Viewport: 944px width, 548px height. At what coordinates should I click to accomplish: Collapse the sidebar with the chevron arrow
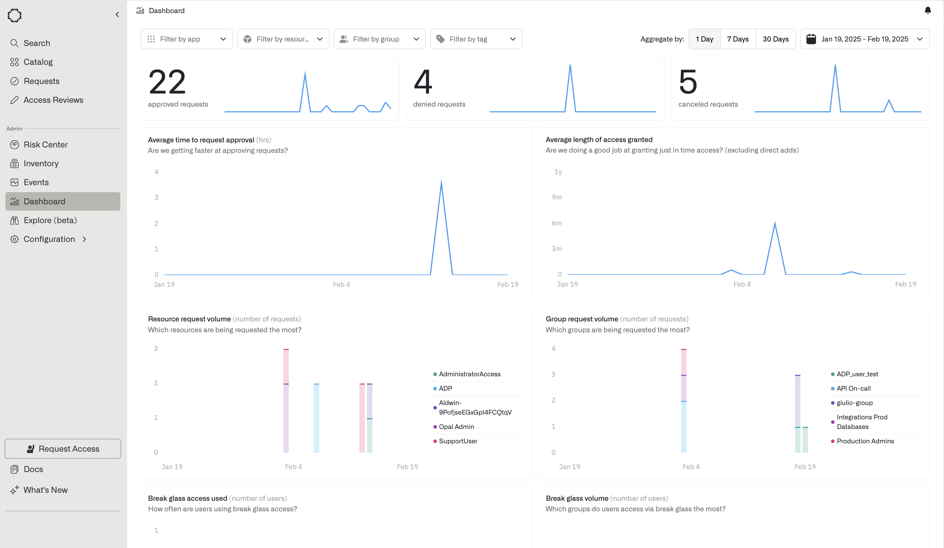pyautogui.click(x=117, y=15)
